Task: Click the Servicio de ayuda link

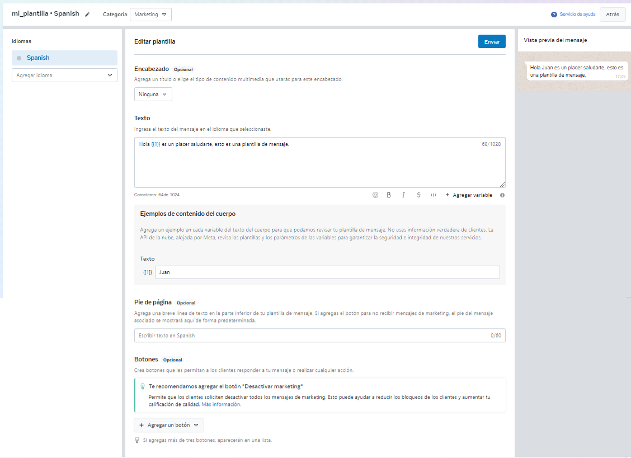Action: pyautogui.click(x=577, y=15)
